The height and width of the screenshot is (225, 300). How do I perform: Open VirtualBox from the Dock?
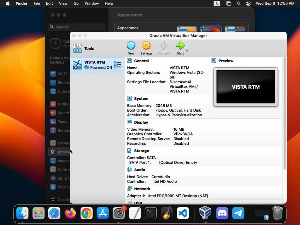205,213
